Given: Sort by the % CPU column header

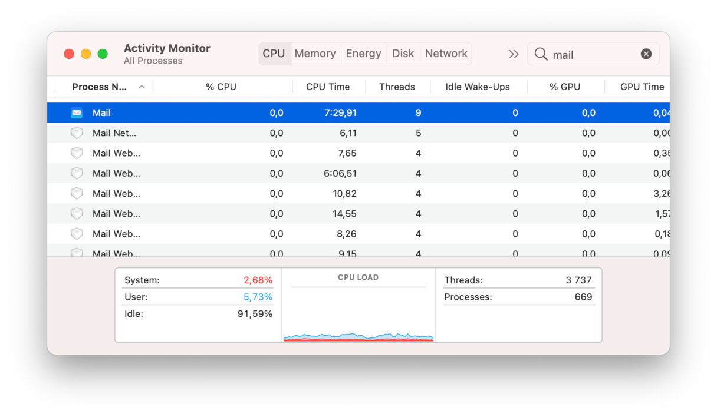Looking at the screenshot, I should [221, 87].
